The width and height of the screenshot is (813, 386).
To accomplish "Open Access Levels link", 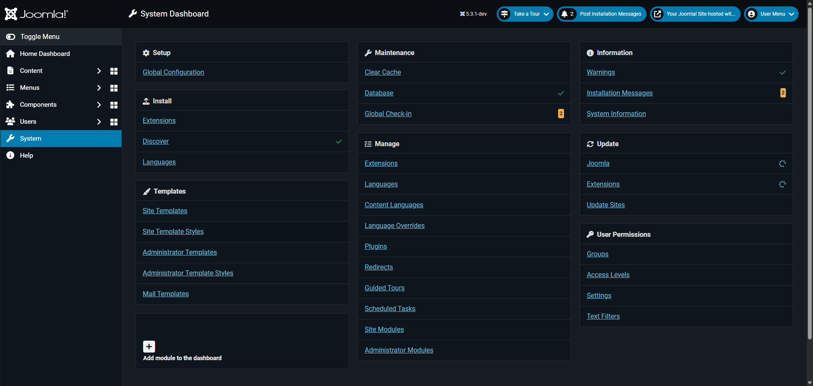I will (x=608, y=275).
